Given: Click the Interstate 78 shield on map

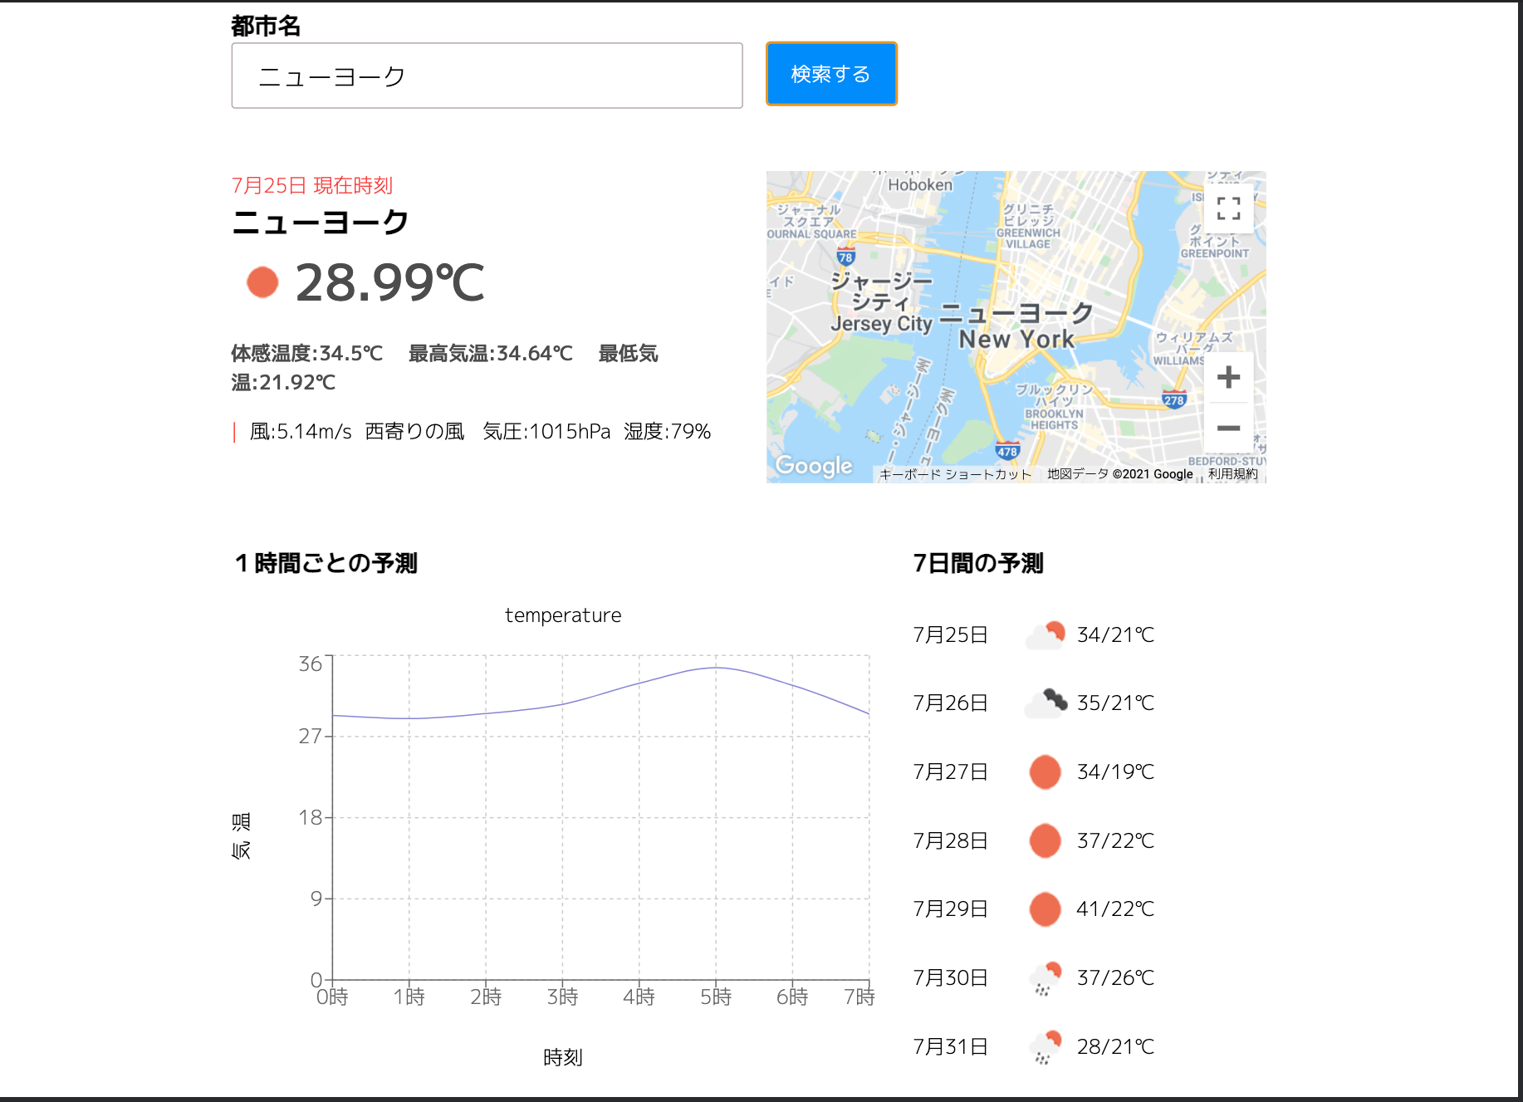Looking at the screenshot, I should (845, 257).
